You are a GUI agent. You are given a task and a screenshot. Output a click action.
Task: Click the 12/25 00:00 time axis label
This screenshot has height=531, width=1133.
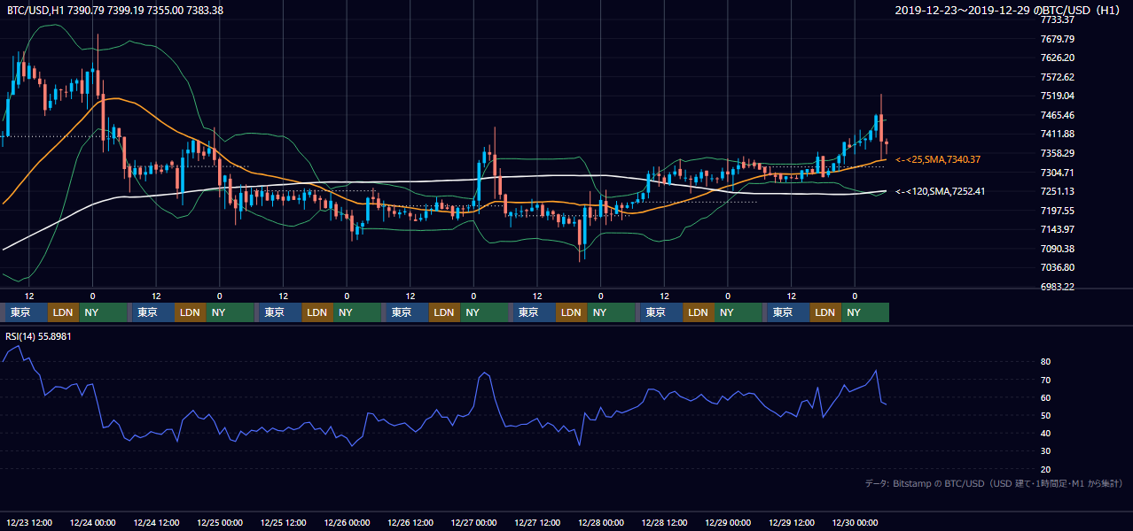click(x=220, y=523)
